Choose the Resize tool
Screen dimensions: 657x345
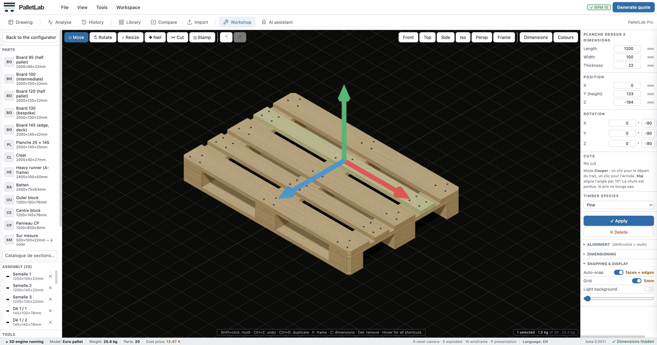[130, 37]
